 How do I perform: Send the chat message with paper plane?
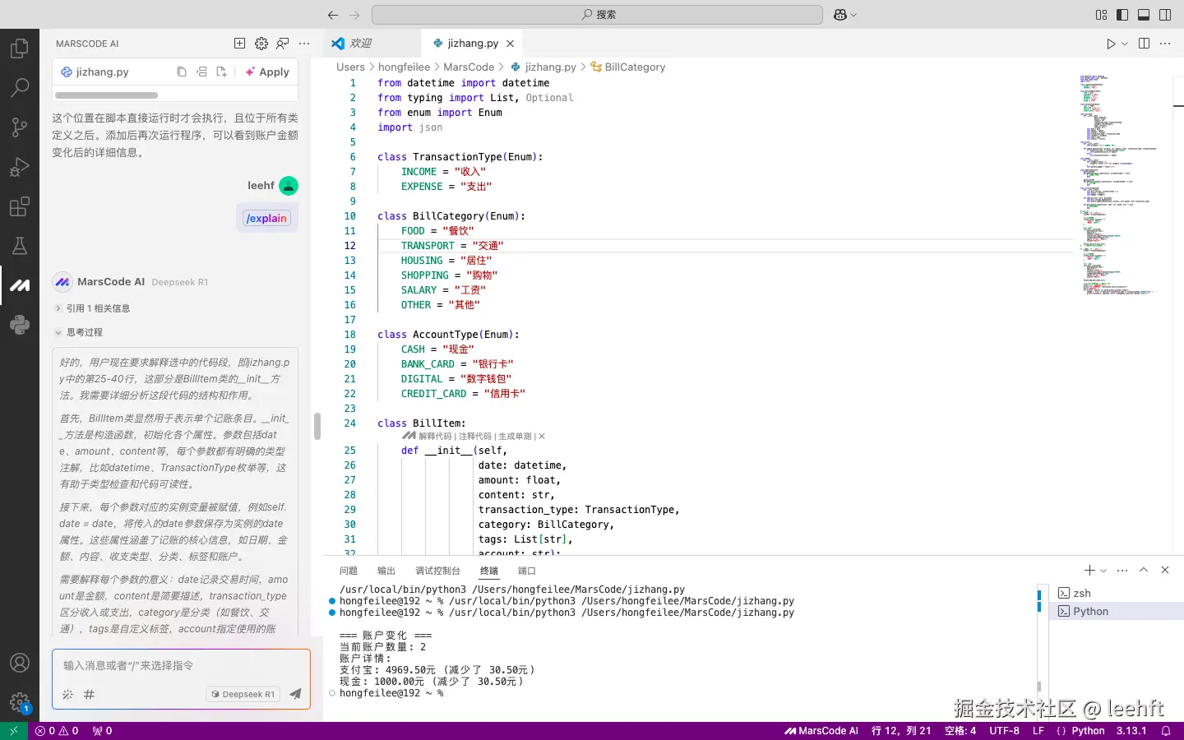point(295,694)
